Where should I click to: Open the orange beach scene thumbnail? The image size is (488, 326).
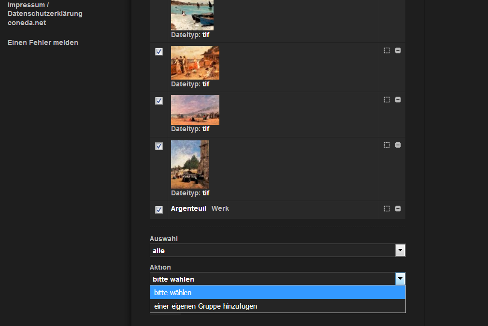[195, 63]
